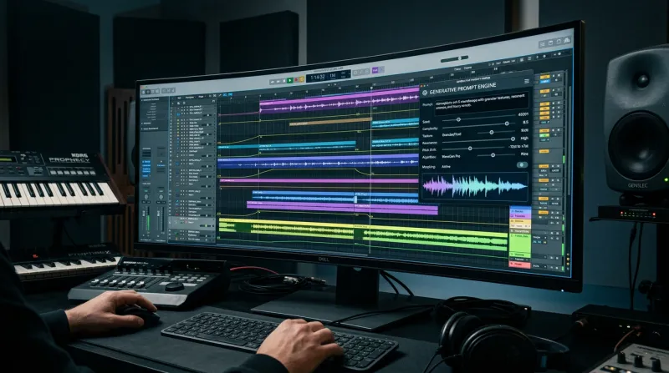Click the green Play transport button

click(290, 80)
